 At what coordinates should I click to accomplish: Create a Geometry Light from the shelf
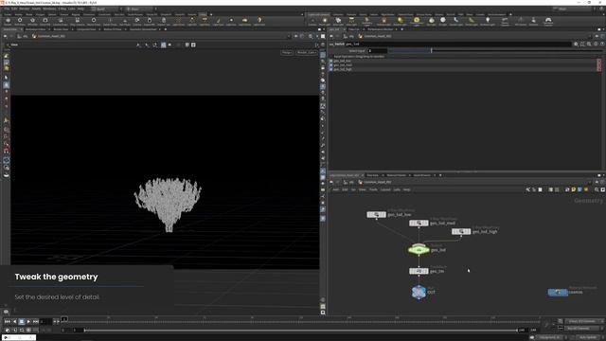click(x=366, y=21)
